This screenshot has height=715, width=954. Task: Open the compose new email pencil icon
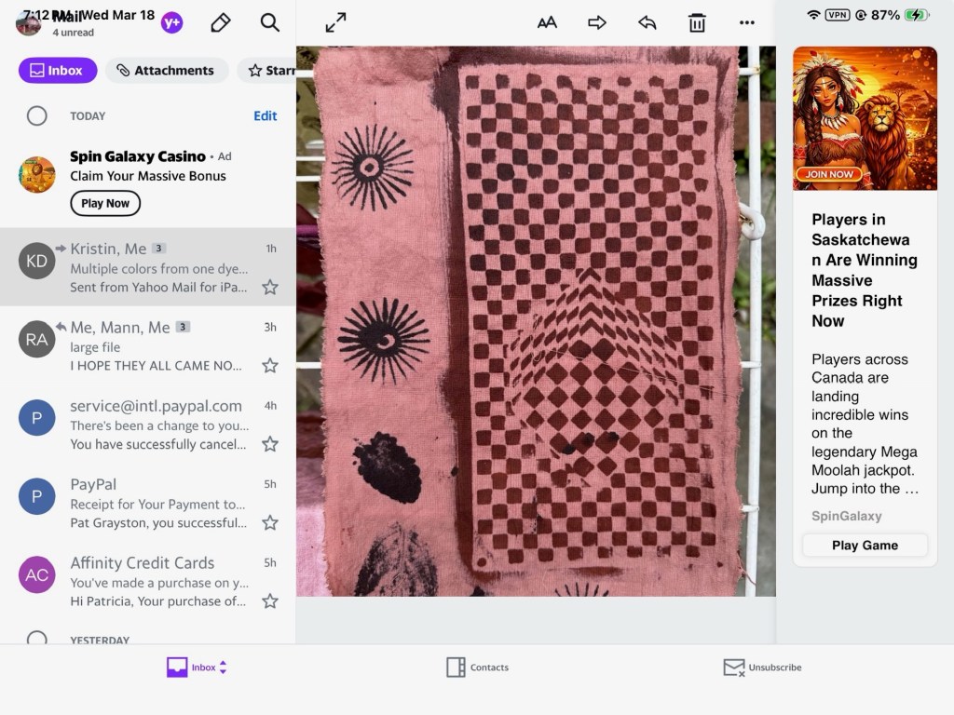coord(221,23)
